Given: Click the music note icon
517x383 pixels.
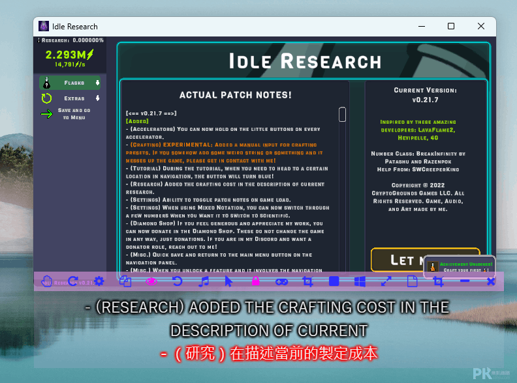Looking at the screenshot, I should 204,281.
